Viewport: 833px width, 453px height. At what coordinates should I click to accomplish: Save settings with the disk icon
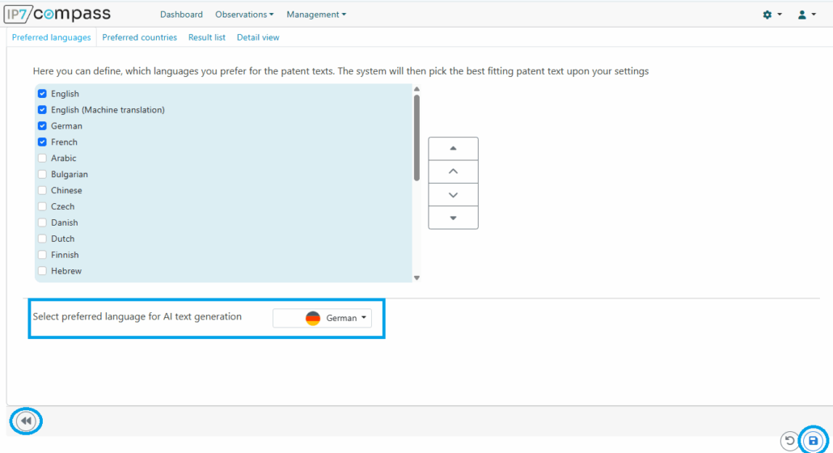coord(813,440)
